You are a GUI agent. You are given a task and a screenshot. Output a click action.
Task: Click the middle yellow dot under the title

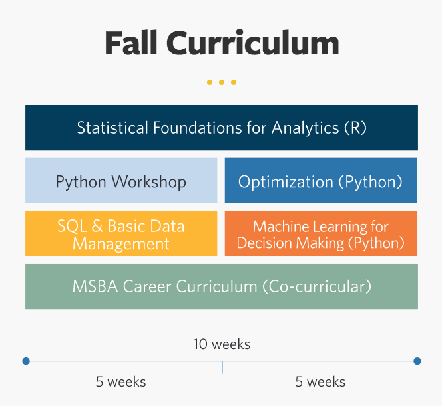(x=222, y=82)
